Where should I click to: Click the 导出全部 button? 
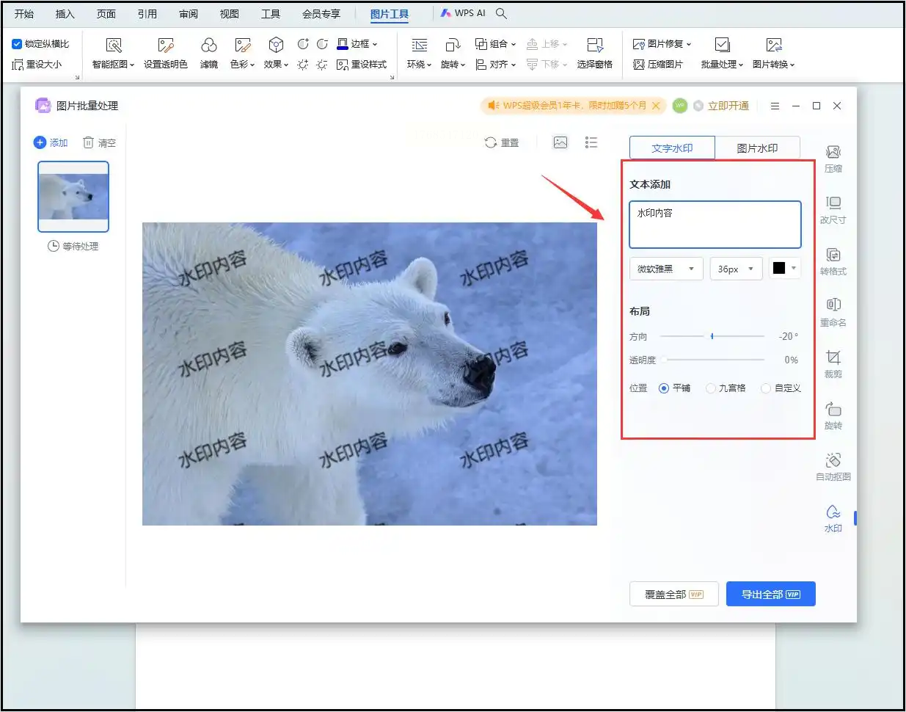coord(770,595)
